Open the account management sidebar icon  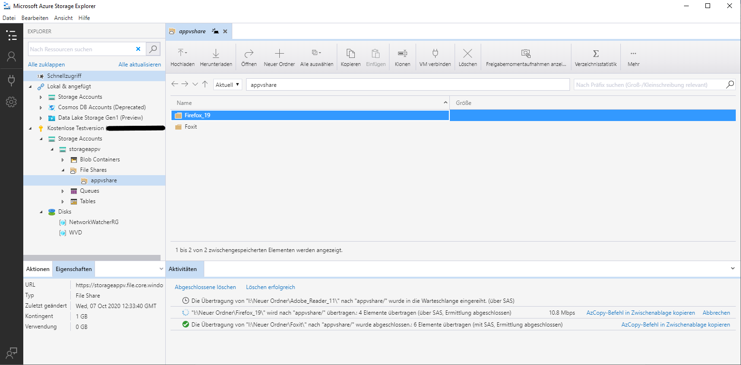click(x=11, y=57)
